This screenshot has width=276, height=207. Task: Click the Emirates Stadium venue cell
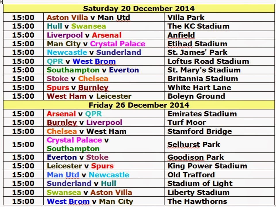coord(219,114)
